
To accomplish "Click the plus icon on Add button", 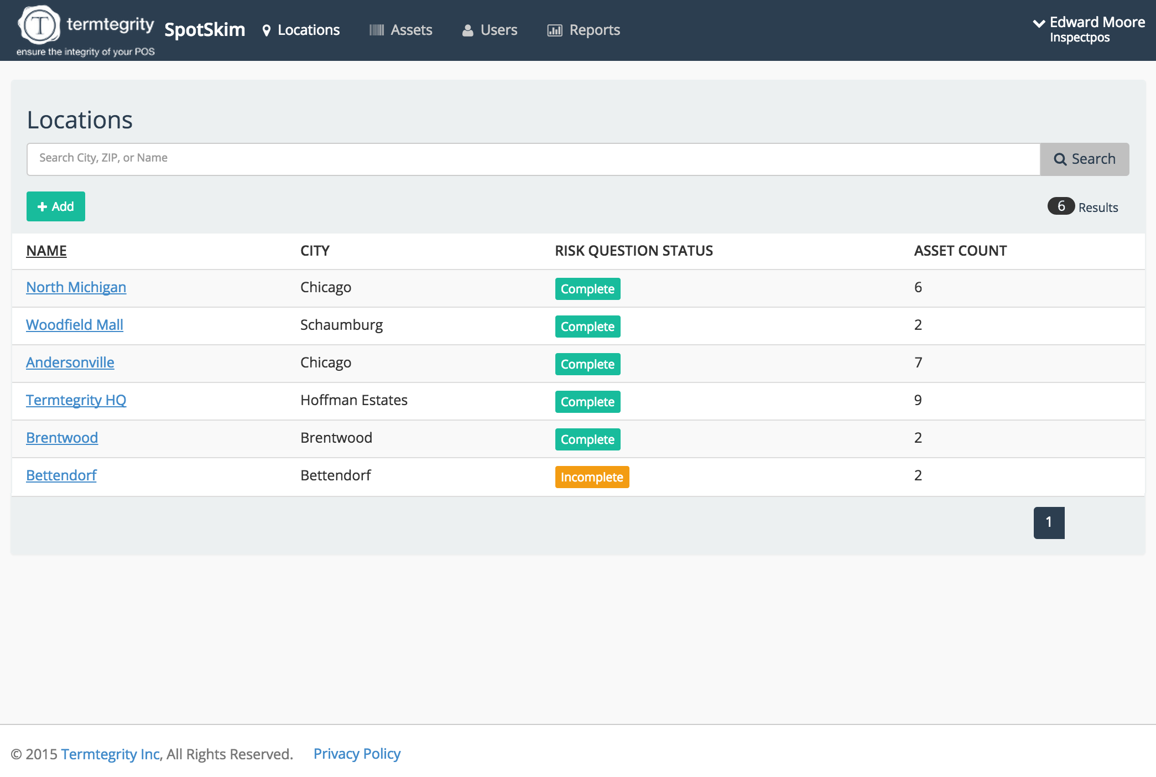I will pos(42,206).
